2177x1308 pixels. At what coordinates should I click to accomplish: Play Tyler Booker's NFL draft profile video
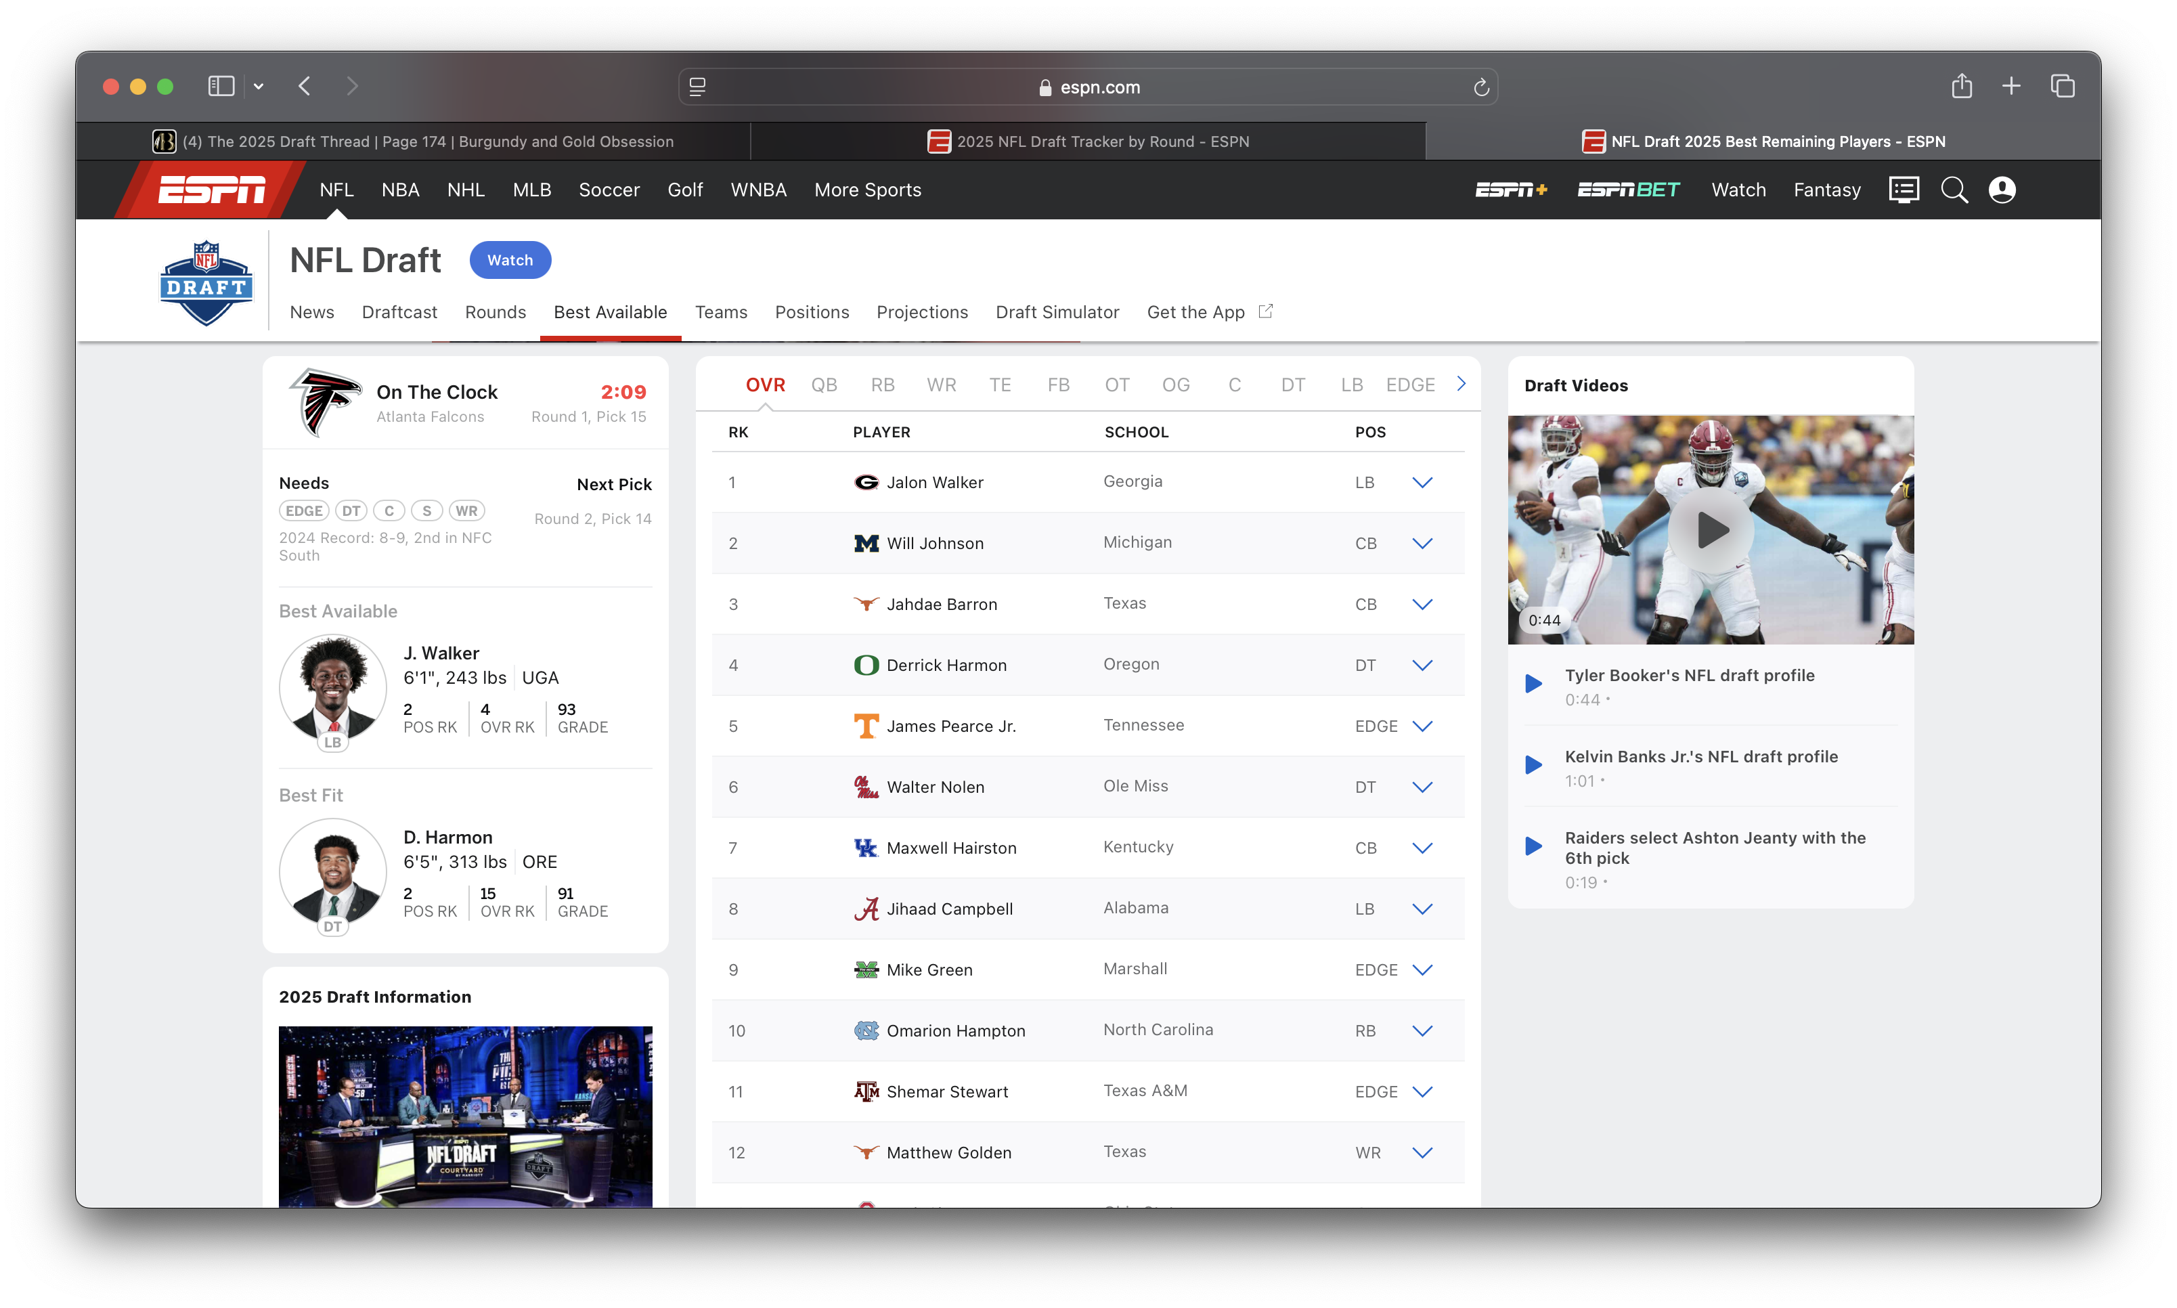point(1533,683)
